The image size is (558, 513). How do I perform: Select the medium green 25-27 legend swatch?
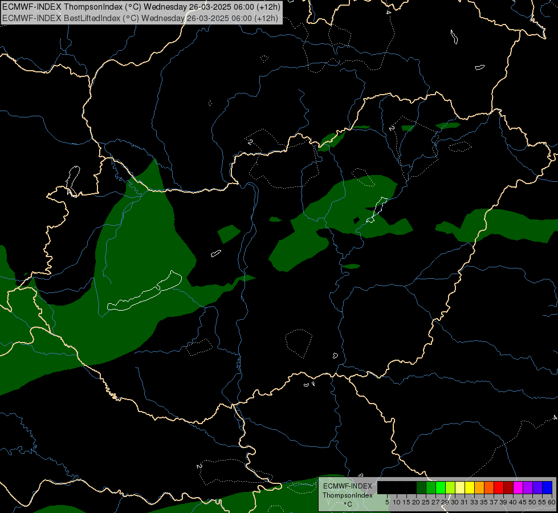click(431, 487)
